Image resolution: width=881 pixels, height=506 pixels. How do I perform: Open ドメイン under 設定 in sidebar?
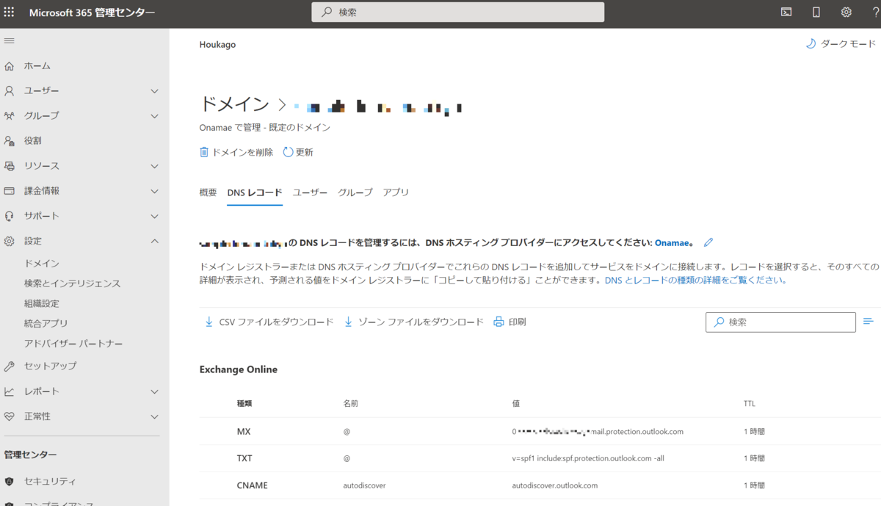(x=42, y=263)
